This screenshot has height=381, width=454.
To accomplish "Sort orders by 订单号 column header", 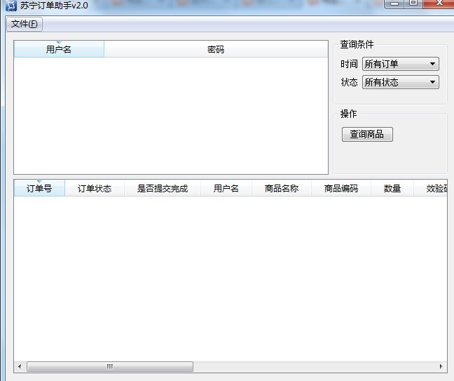I will 39,188.
